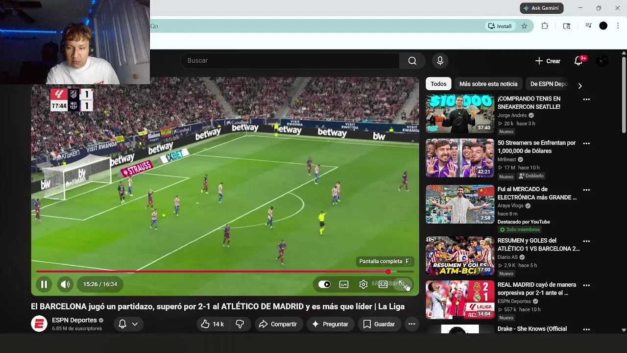The image size is (627, 353).
Task: Open the Chrome three-dot menu
Action: pos(618,26)
